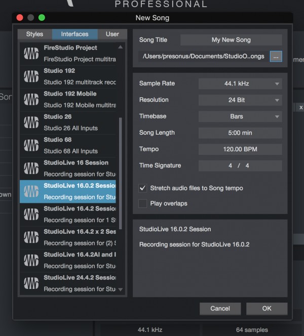Viewport: 304px width, 336px height.
Task: Enable the Play overlaps checkbox
Action: (x=143, y=203)
